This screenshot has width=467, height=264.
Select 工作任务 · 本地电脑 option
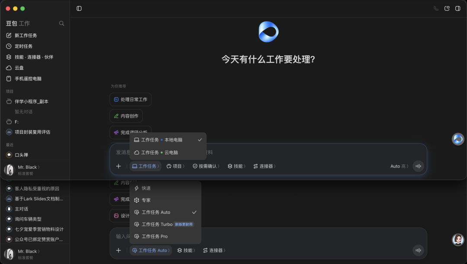[168, 140]
